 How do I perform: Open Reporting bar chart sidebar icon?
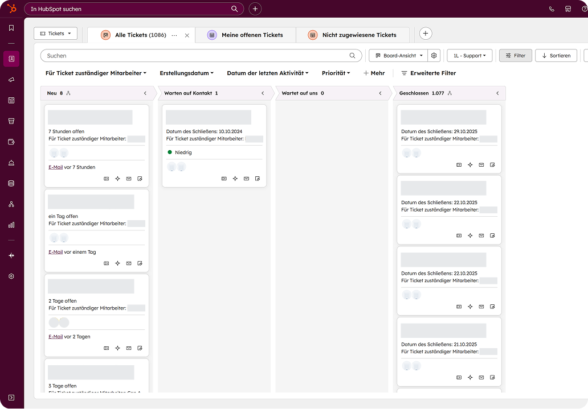[x=11, y=225]
